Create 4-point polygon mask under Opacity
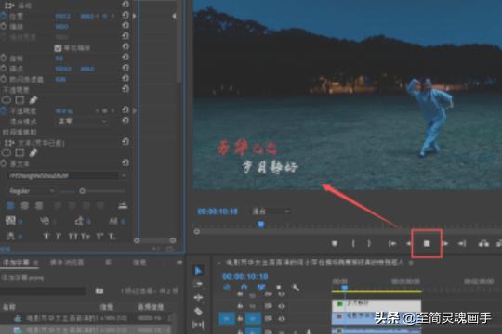 point(20,100)
